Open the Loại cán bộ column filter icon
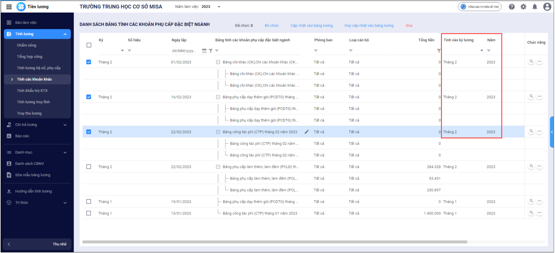Screen dimensions: 555x253 351,51
